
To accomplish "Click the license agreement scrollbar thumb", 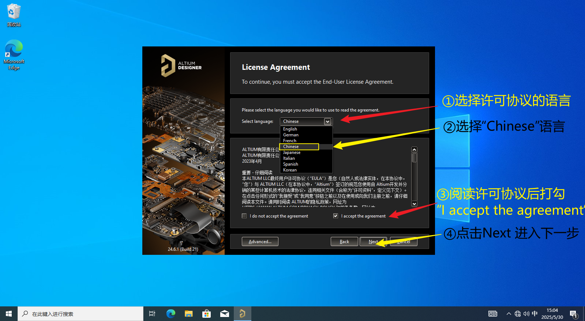I will point(414,158).
